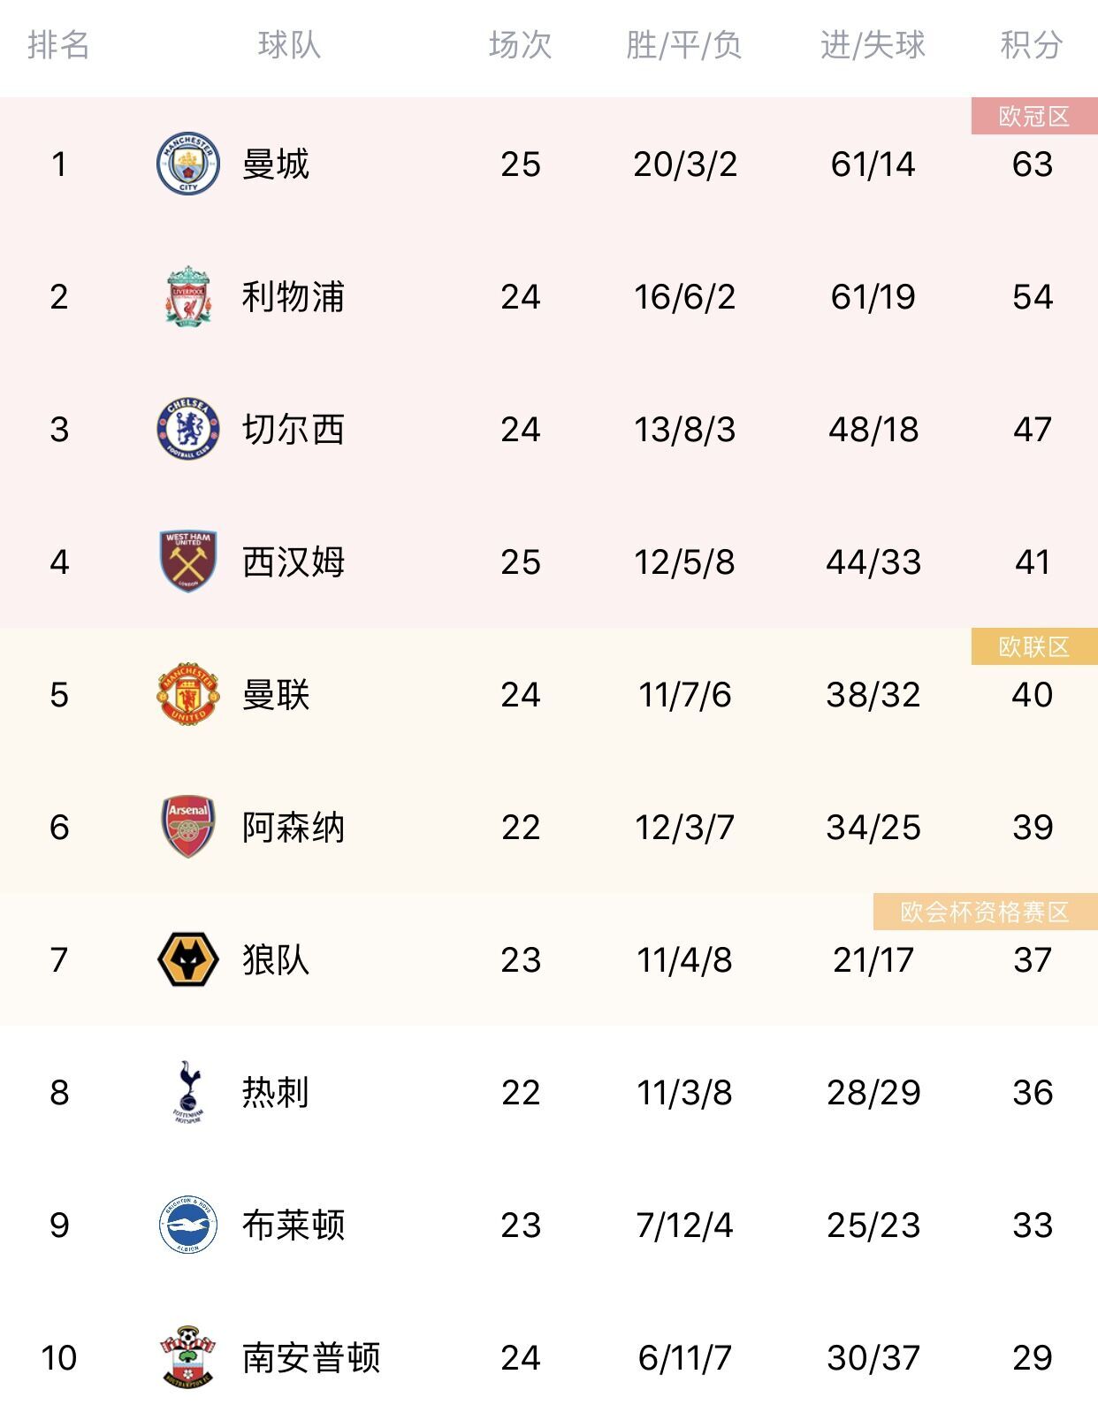Open team name 曼城
The height and width of the screenshot is (1405, 1098).
276,164
